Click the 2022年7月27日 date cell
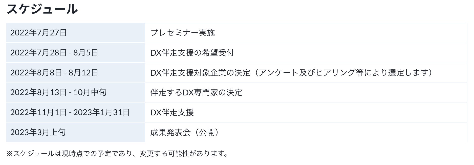 (38, 33)
